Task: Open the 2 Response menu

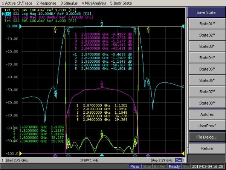Action: tap(46, 3)
